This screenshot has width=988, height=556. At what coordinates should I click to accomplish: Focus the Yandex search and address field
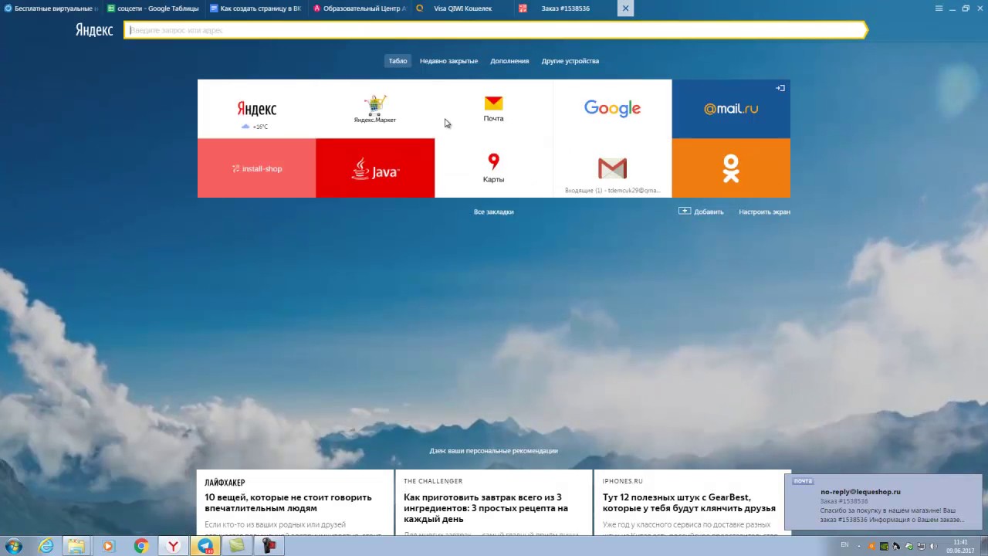click(x=496, y=30)
